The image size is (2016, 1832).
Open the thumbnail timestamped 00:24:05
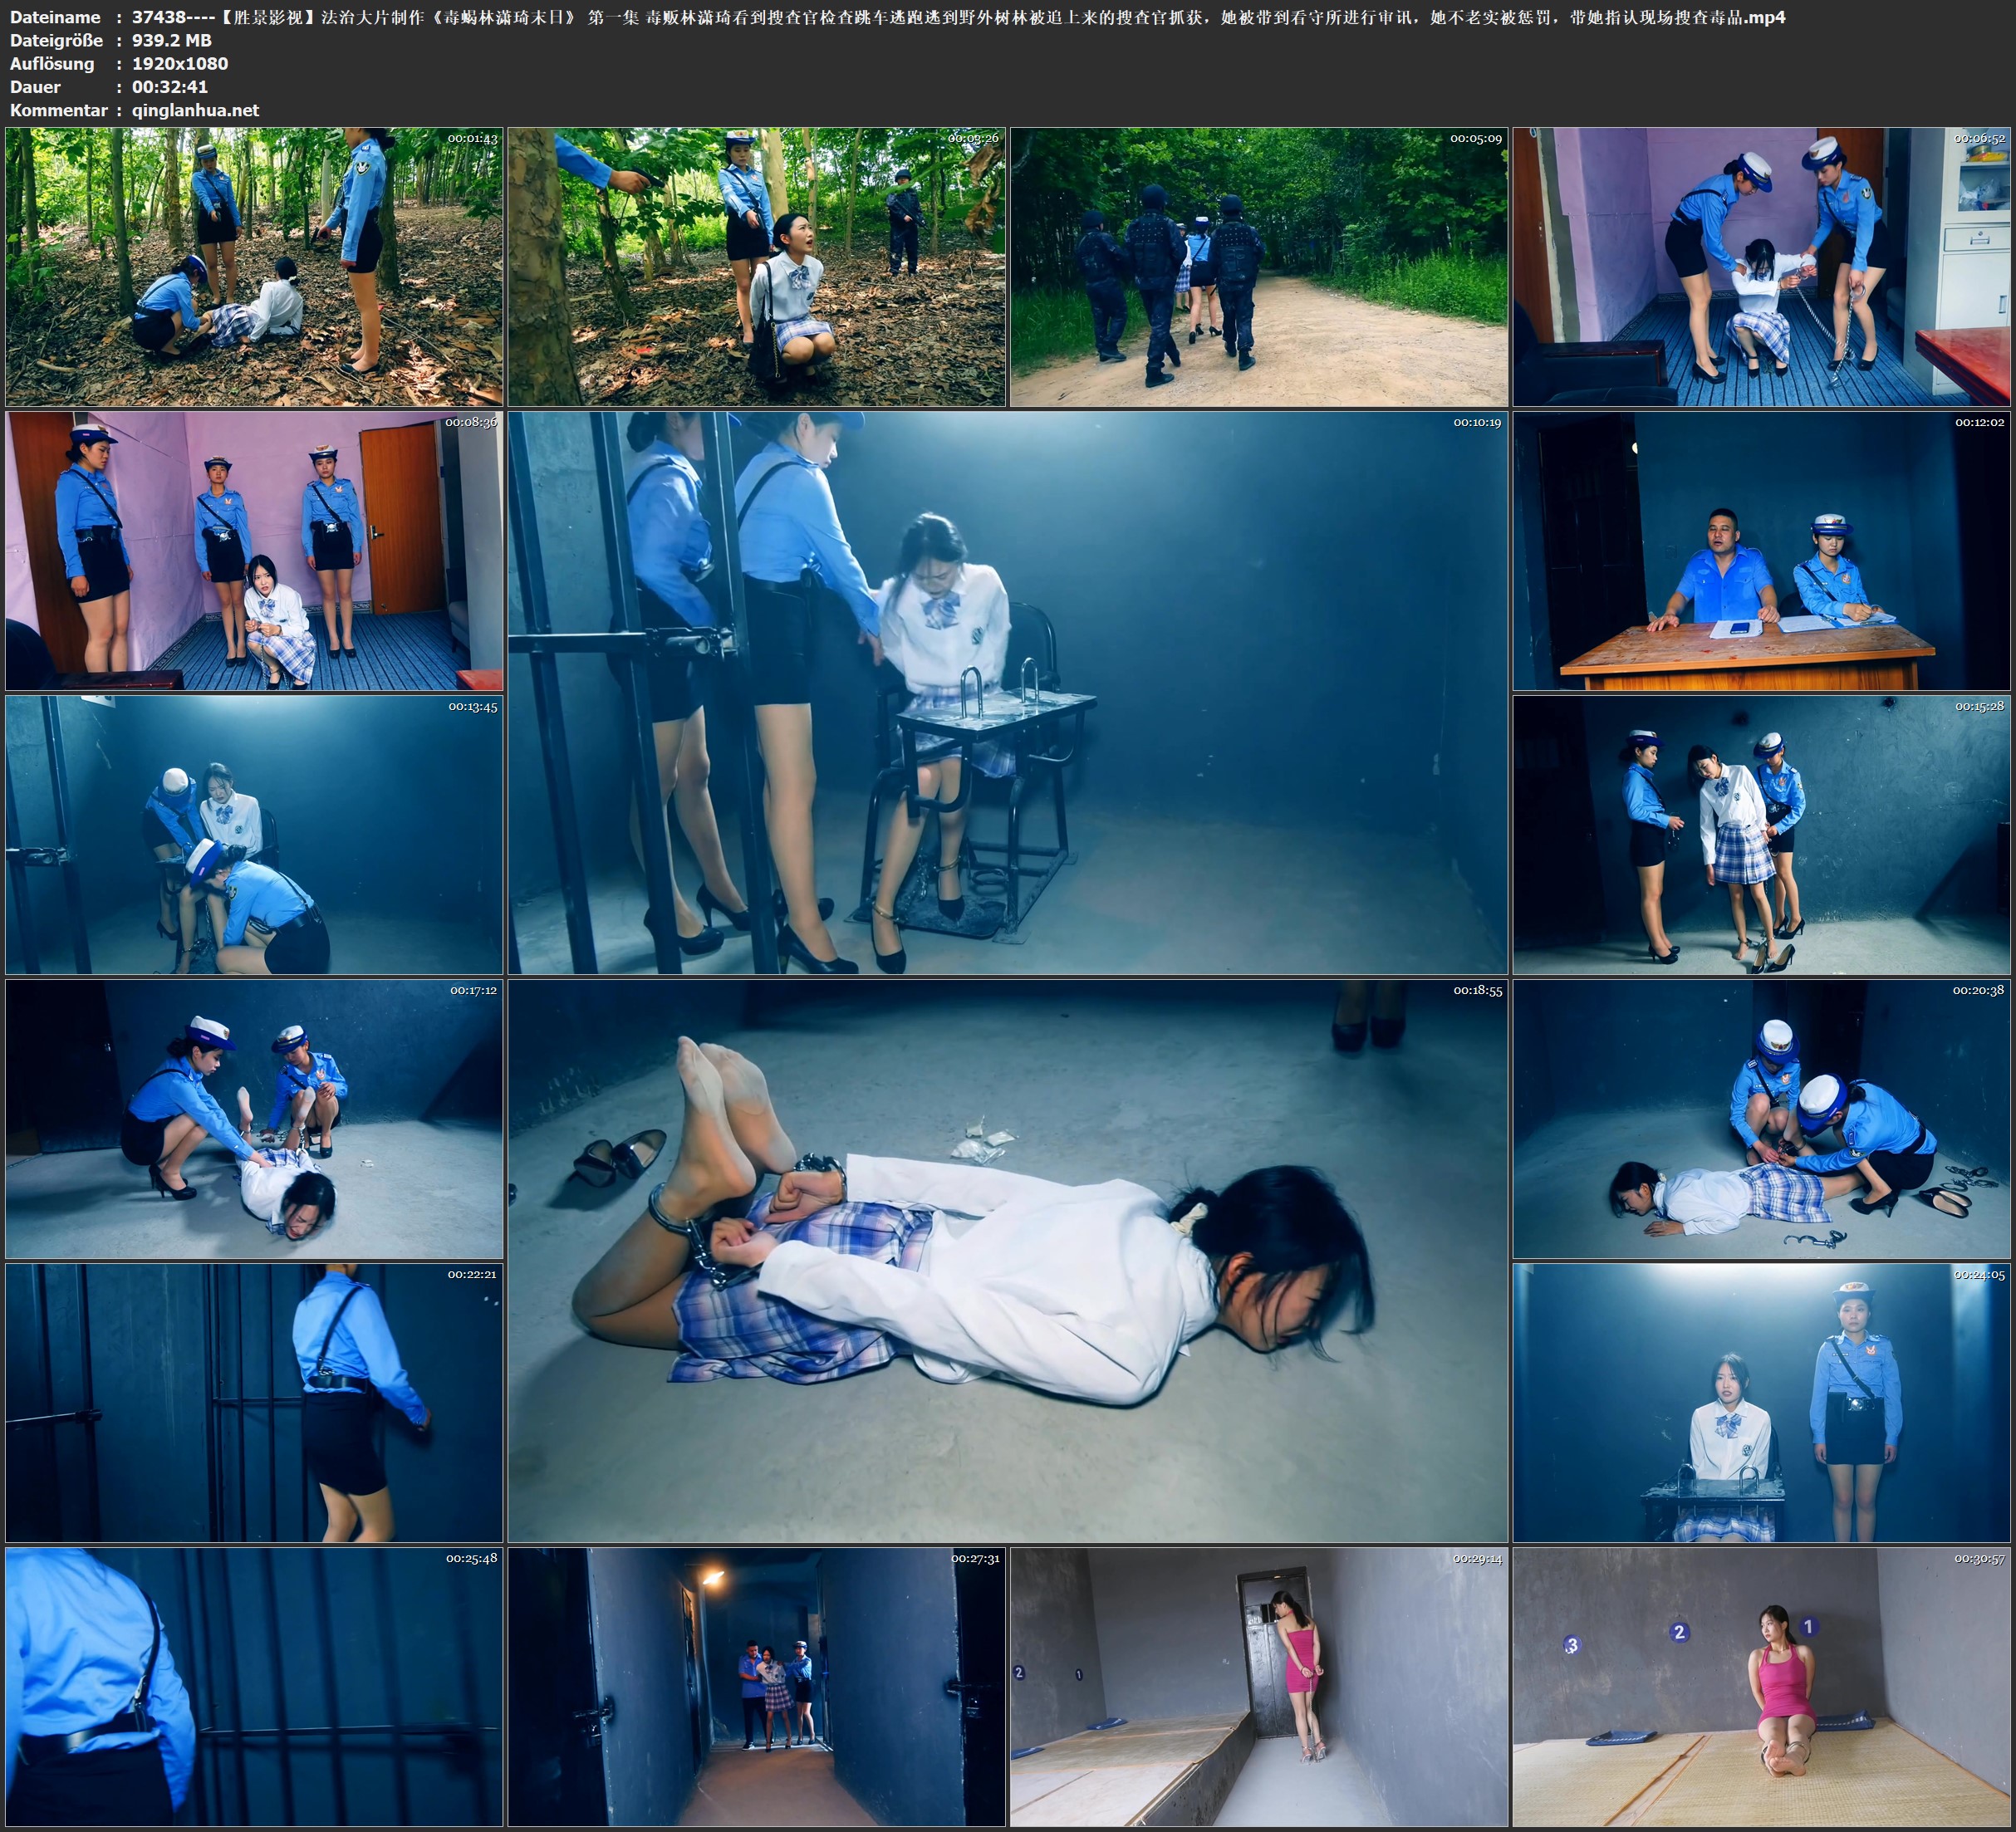[1762, 1403]
